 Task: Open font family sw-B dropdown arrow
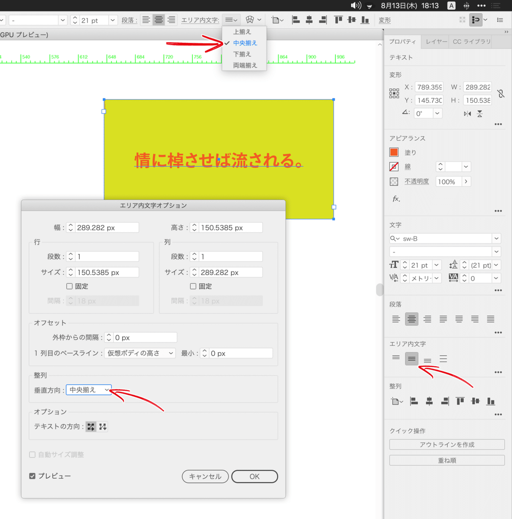(496, 238)
